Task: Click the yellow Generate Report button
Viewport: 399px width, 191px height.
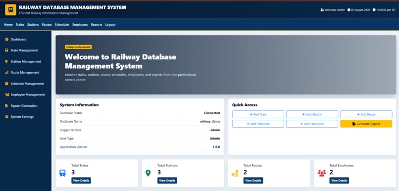Action: click(x=366, y=124)
